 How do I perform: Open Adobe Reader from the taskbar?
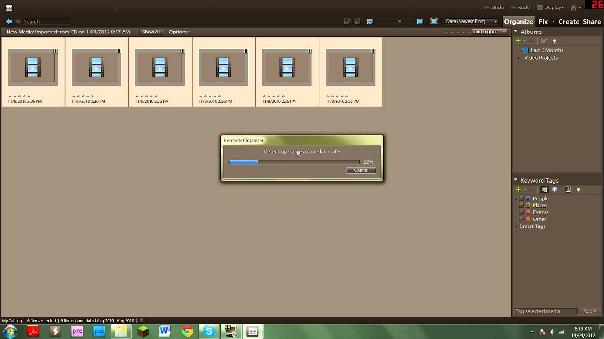click(x=33, y=331)
